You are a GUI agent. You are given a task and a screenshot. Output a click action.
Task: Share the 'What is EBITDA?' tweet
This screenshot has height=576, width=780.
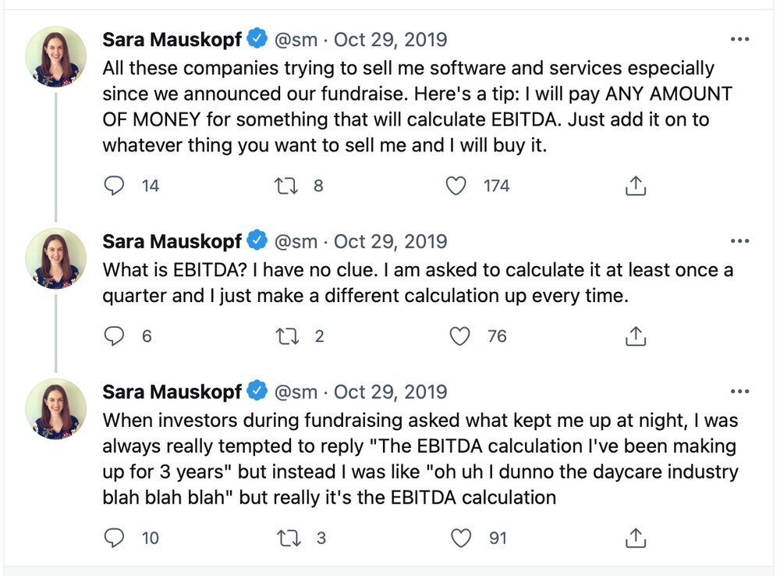tap(635, 336)
